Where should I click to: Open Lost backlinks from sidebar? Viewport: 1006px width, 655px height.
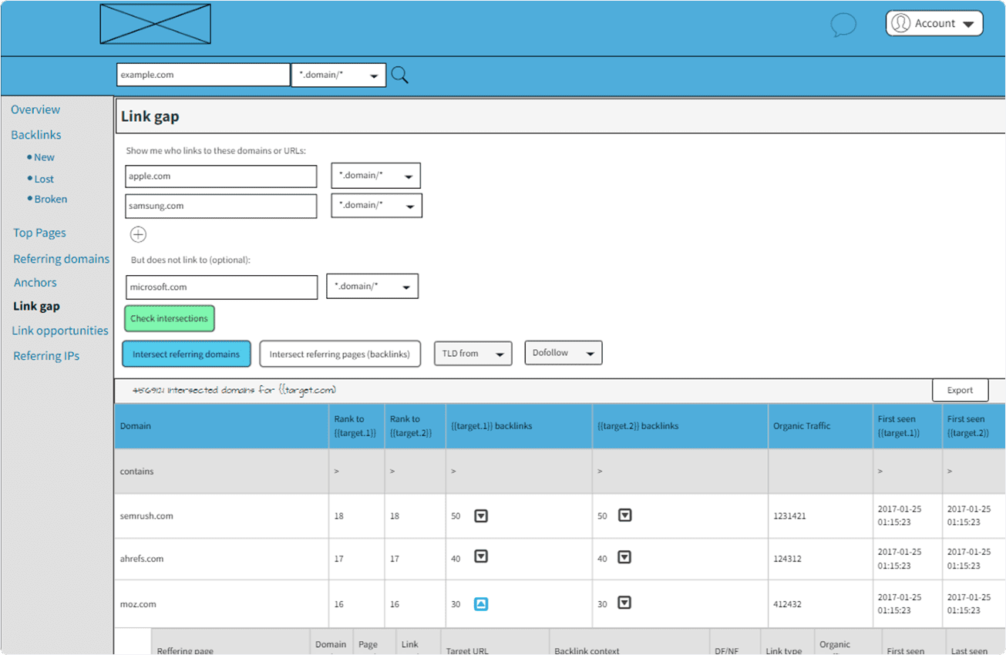click(x=44, y=178)
